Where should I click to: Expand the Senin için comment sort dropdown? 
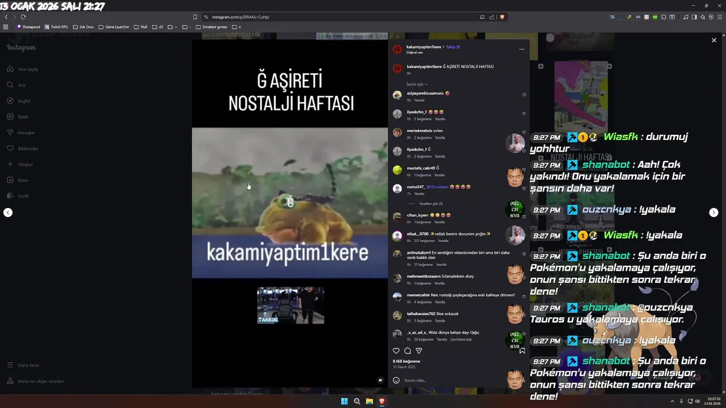click(417, 84)
